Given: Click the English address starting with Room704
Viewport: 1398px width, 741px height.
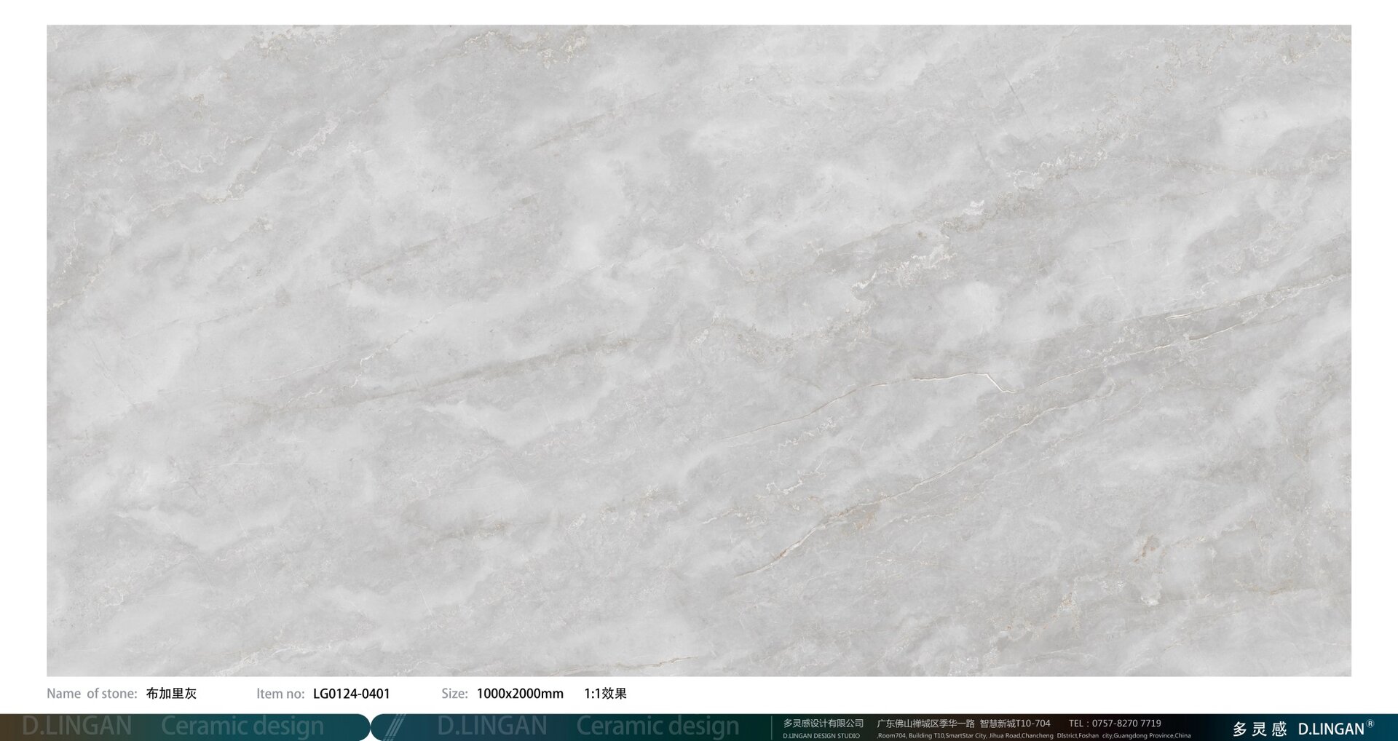Looking at the screenshot, I should click(x=1034, y=736).
